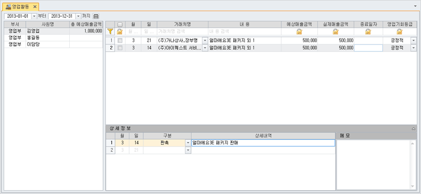Click the 사원명 column header
This screenshot has height=194, width=421.
(48, 24)
